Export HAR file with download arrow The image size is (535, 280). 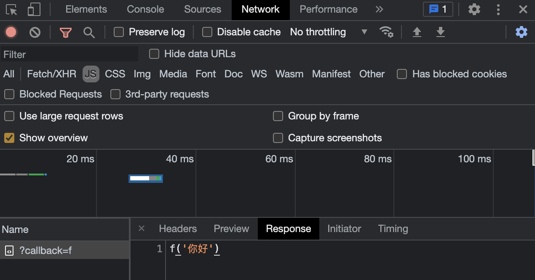click(x=440, y=32)
